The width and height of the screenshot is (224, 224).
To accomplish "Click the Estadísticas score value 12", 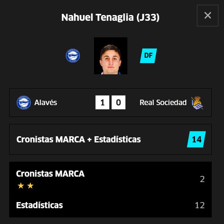I will click(200, 205).
